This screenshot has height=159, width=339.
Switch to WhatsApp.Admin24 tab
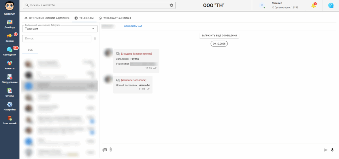pos(115,18)
